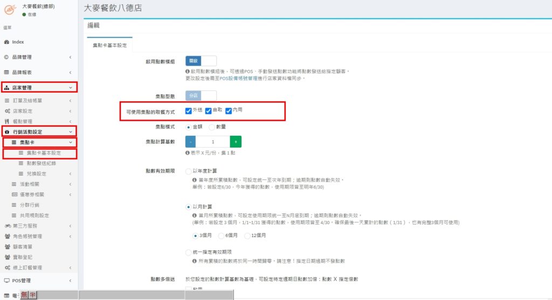The width and height of the screenshot is (552, 300).
Task: Expand the 訂單及結帳單 chevron
Action: 71,101
